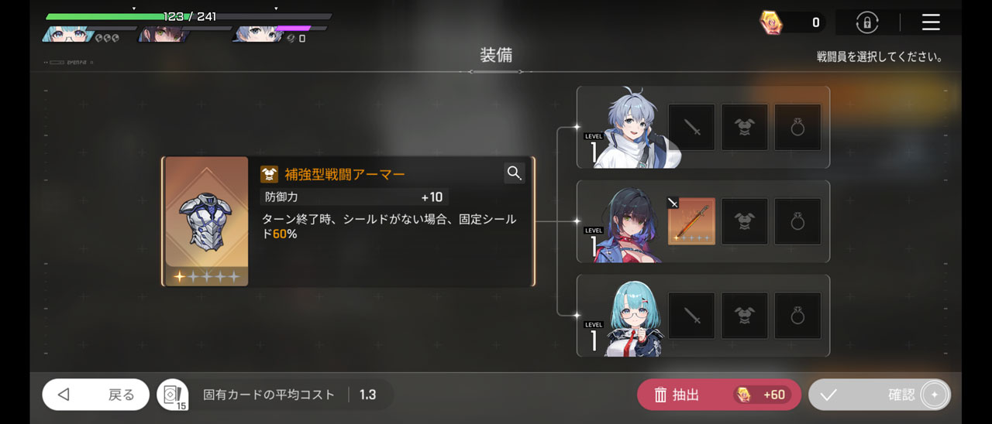Select the third character's empty weapon slot
This screenshot has height=424, width=992.
pos(691,316)
